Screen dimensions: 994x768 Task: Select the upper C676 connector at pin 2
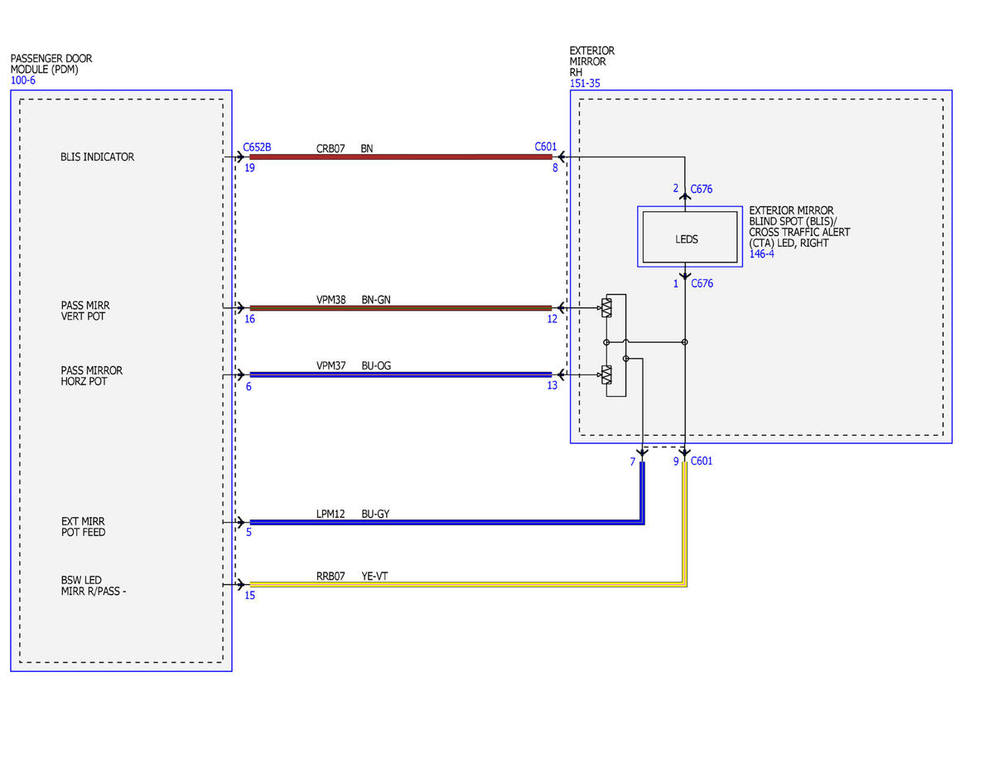click(x=702, y=189)
